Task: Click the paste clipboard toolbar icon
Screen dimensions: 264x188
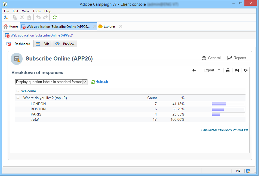Action: pyautogui.click(x=29, y=17)
